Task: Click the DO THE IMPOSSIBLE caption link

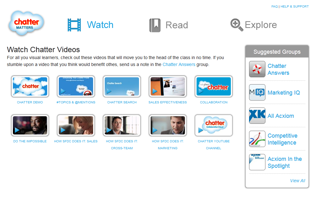Action: pos(30,141)
